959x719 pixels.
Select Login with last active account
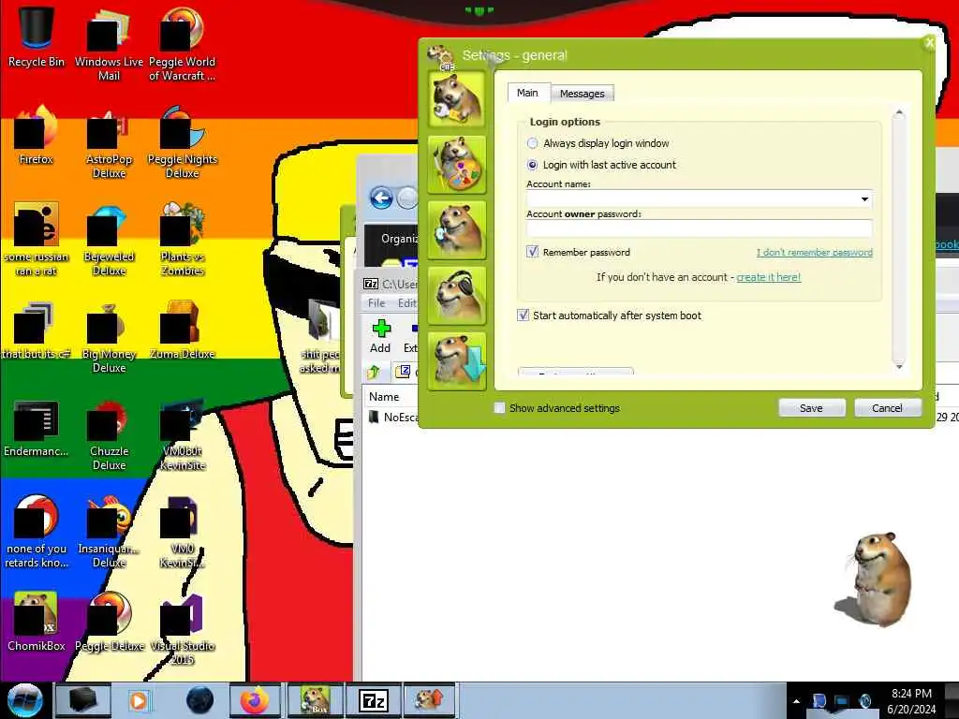coord(532,165)
